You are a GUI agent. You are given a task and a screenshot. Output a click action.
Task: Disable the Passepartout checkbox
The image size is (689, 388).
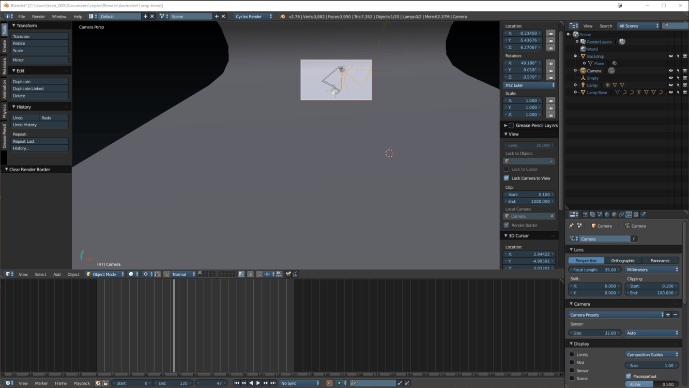point(629,376)
